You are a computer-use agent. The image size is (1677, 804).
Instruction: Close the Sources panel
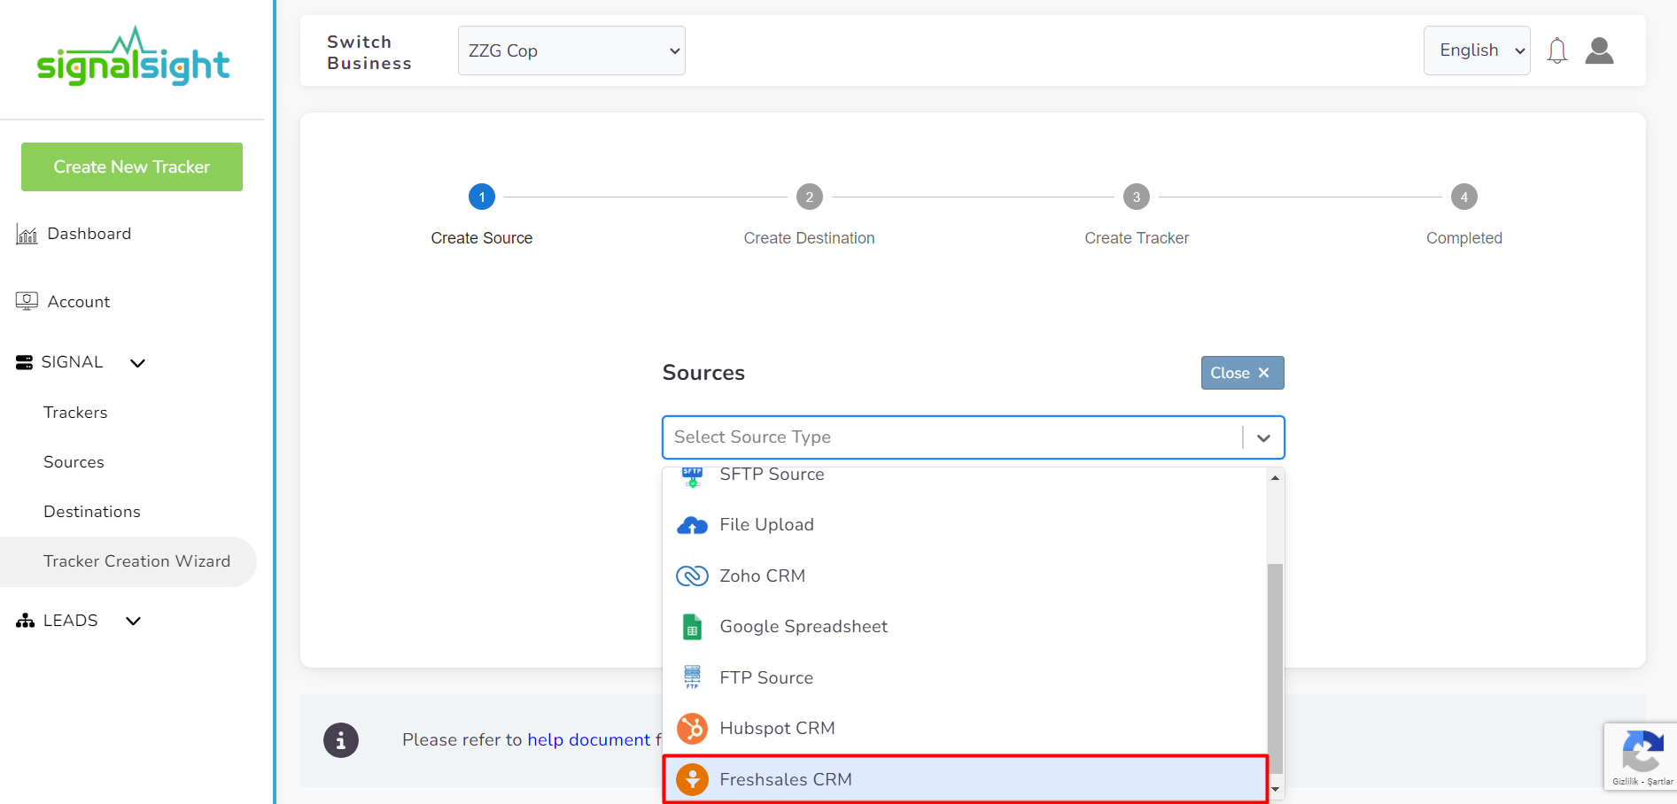coord(1242,373)
